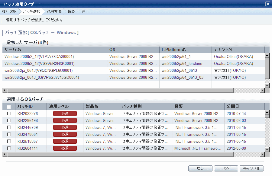This screenshot has height=176, width=272.
Task: Click 必須 level badge for KB2478661
Action: (65, 134)
